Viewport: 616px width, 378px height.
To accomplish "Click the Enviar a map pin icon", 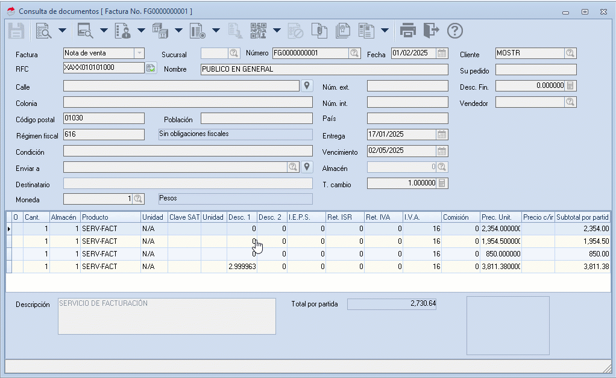I will click(307, 167).
